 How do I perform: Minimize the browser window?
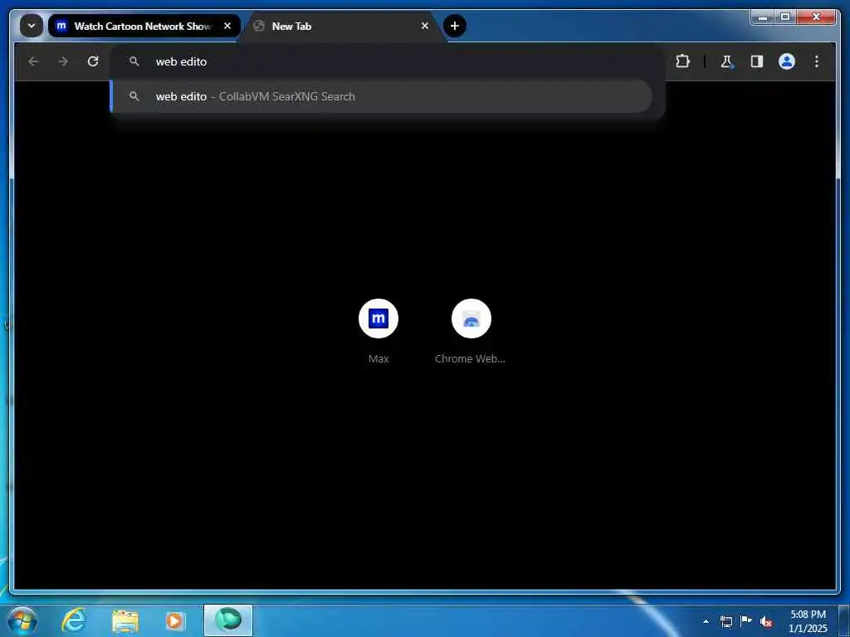point(763,17)
